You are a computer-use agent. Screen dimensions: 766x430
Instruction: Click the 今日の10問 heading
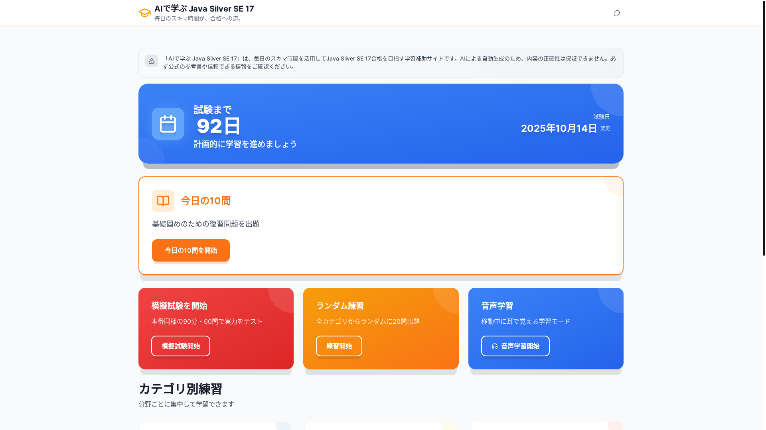(x=206, y=201)
